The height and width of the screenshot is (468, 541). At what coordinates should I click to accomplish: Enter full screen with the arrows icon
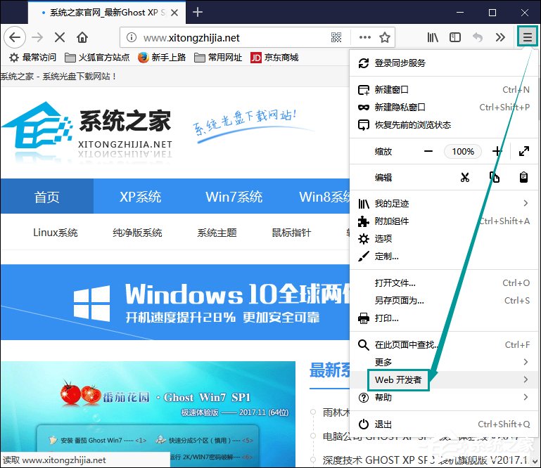click(x=523, y=151)
